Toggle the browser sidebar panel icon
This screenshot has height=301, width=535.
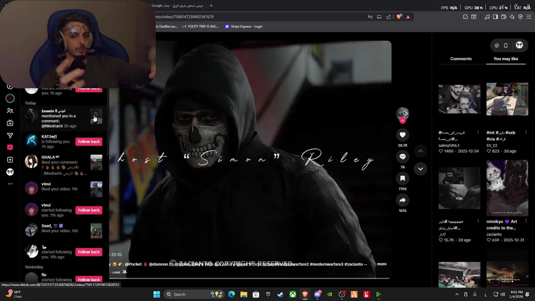point(495,17)
